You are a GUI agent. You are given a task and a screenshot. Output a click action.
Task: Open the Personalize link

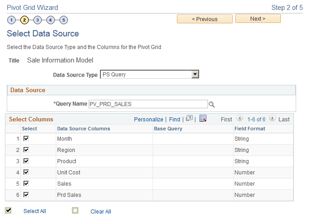tap(149, 120)
